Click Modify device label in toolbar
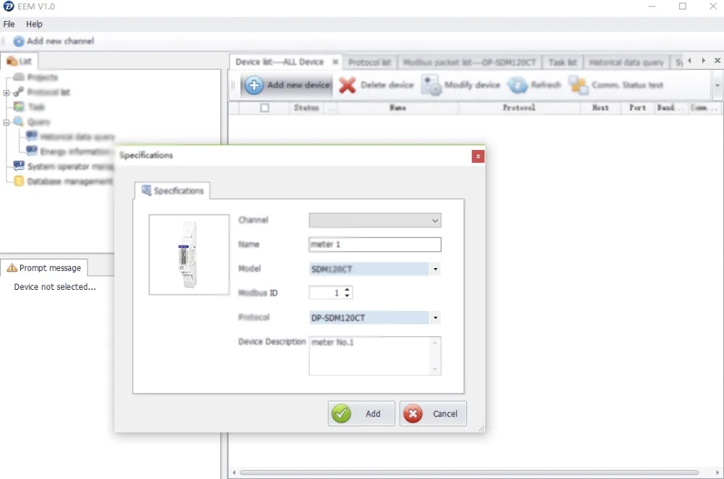 point(472,85)
